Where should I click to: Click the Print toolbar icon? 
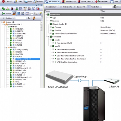point(26,1)
